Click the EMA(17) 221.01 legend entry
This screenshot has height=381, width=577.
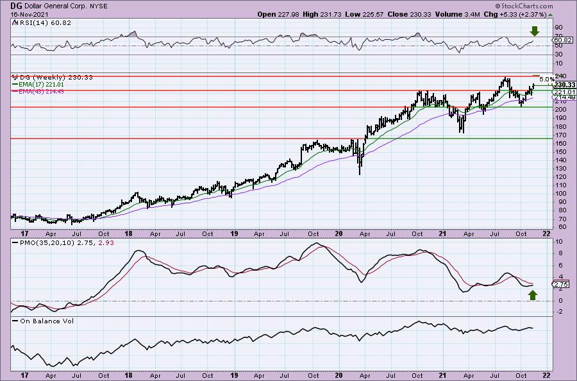click(x=41, y=84)
